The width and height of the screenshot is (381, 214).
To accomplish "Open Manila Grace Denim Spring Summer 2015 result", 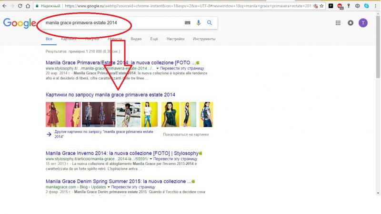I will pos(118,182).
